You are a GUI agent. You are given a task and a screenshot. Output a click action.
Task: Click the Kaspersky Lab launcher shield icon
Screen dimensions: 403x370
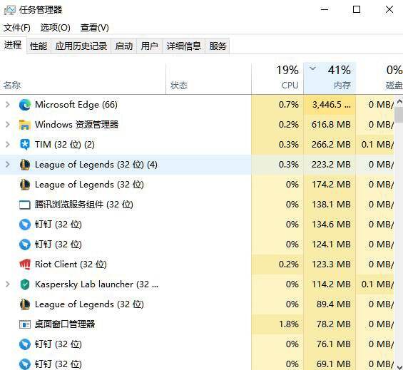coord(25,284)
